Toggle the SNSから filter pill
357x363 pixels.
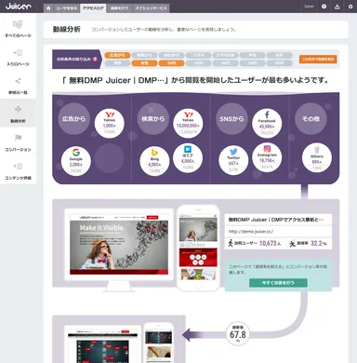point(171,55)
